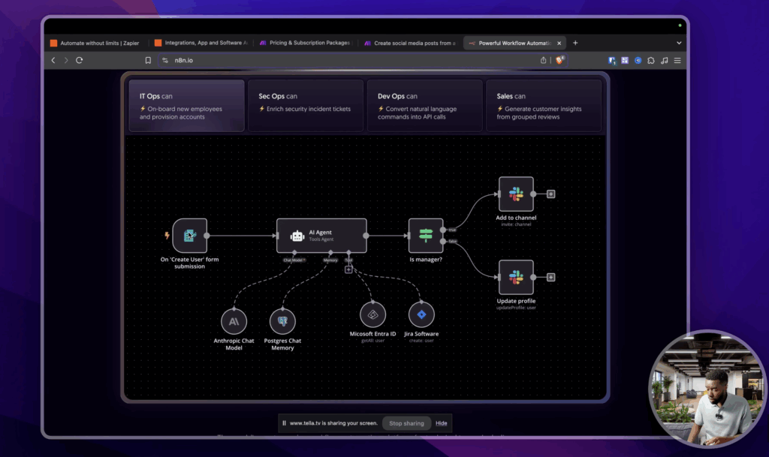Select the 'Sec Ops can' use case card

306,106
